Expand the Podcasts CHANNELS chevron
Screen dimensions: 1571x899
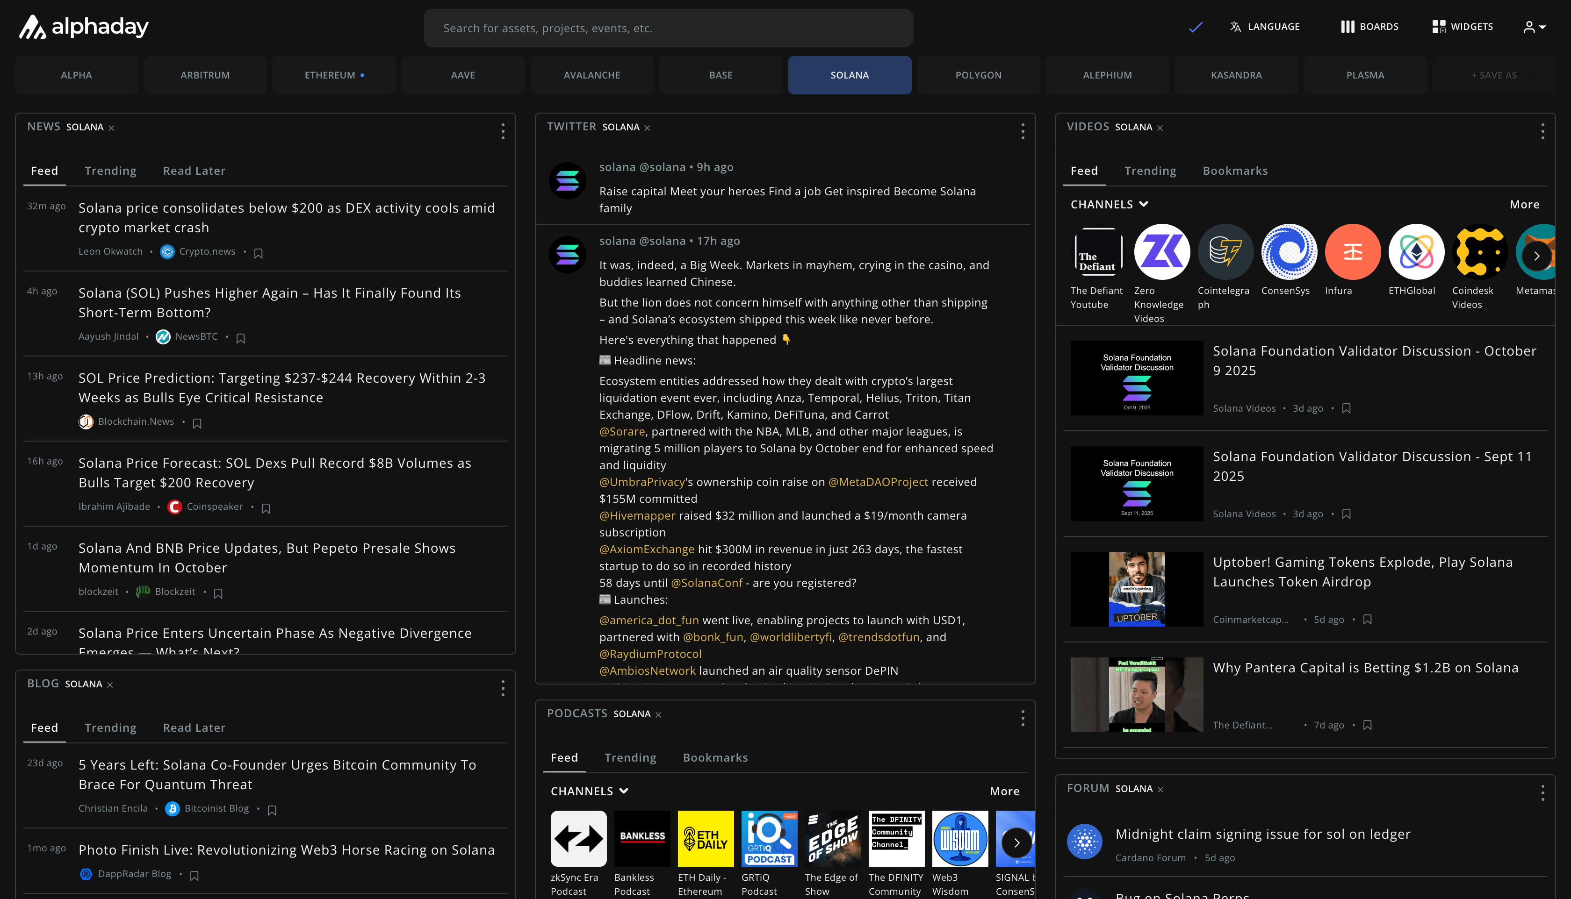624,791
